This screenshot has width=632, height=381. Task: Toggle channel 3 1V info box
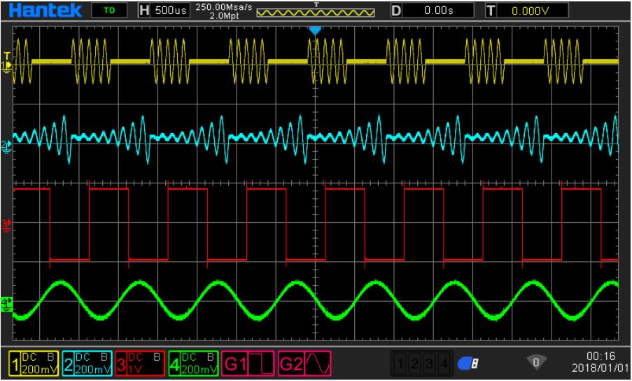point(140,363)
